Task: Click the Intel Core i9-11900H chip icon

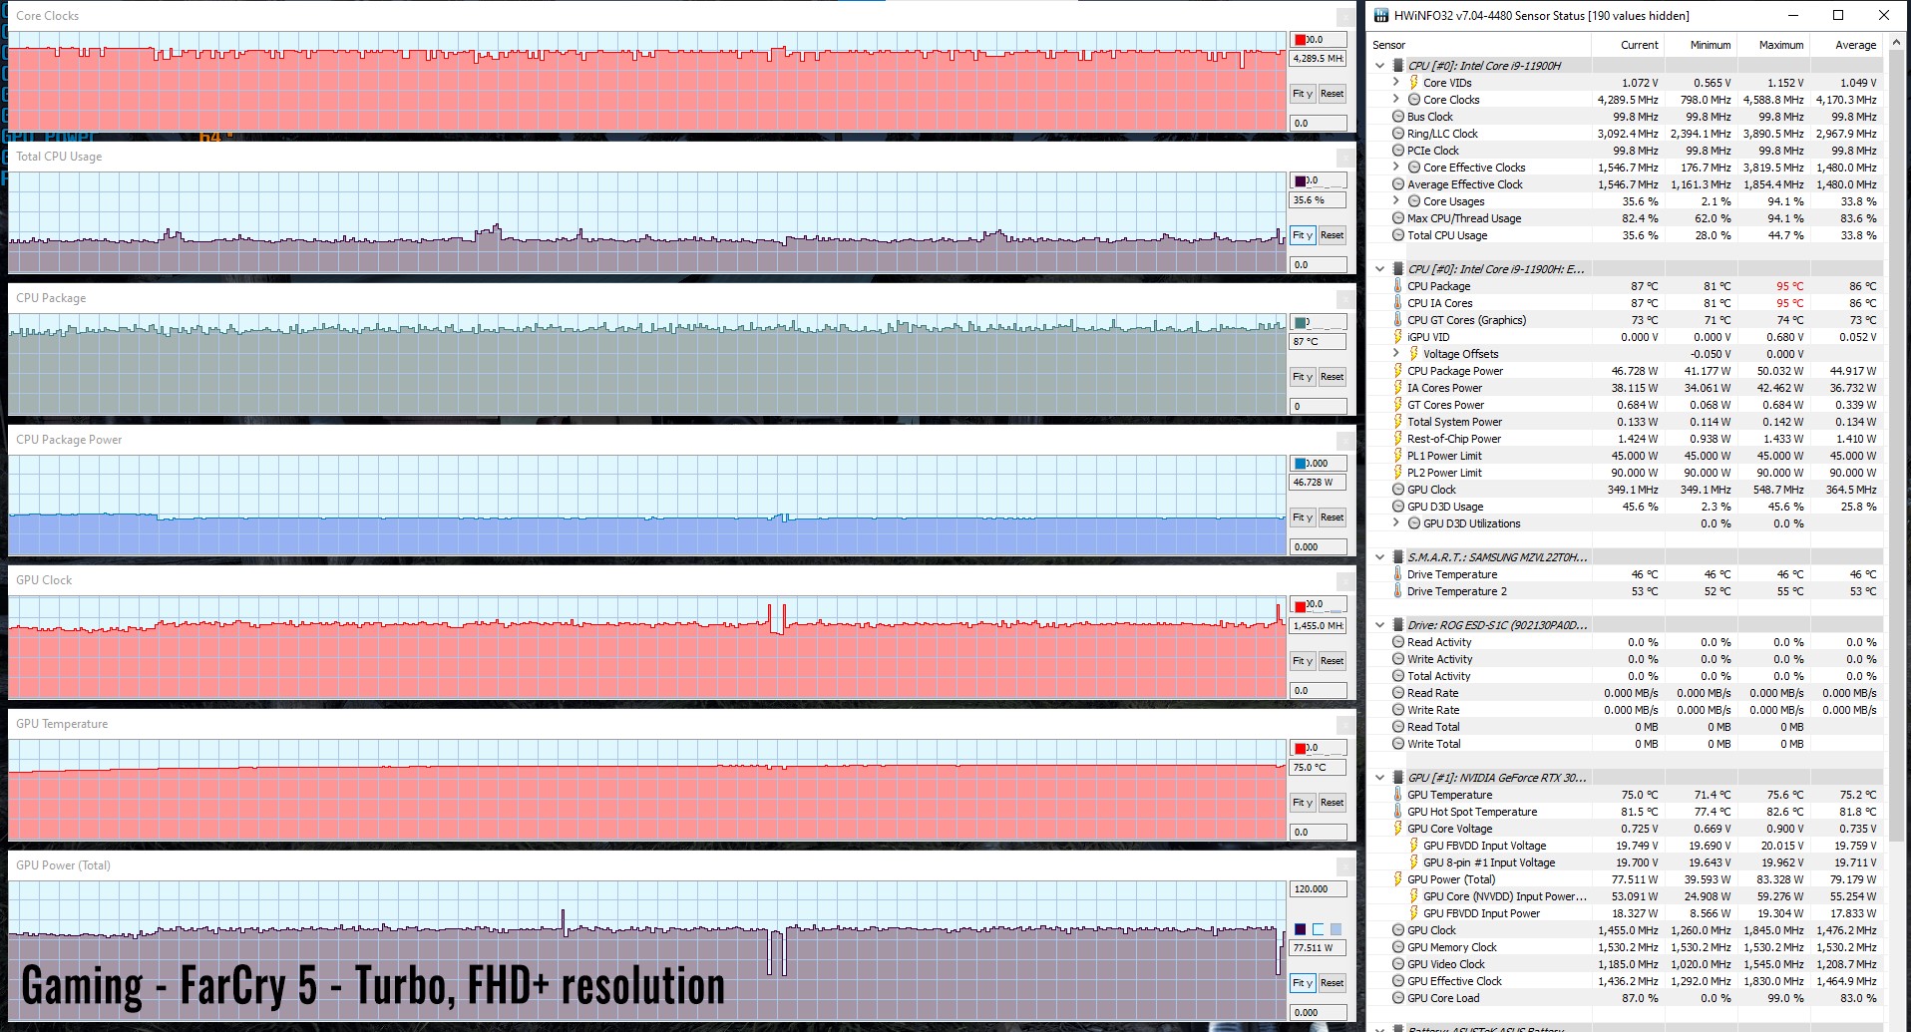Action: point(1398,66)
